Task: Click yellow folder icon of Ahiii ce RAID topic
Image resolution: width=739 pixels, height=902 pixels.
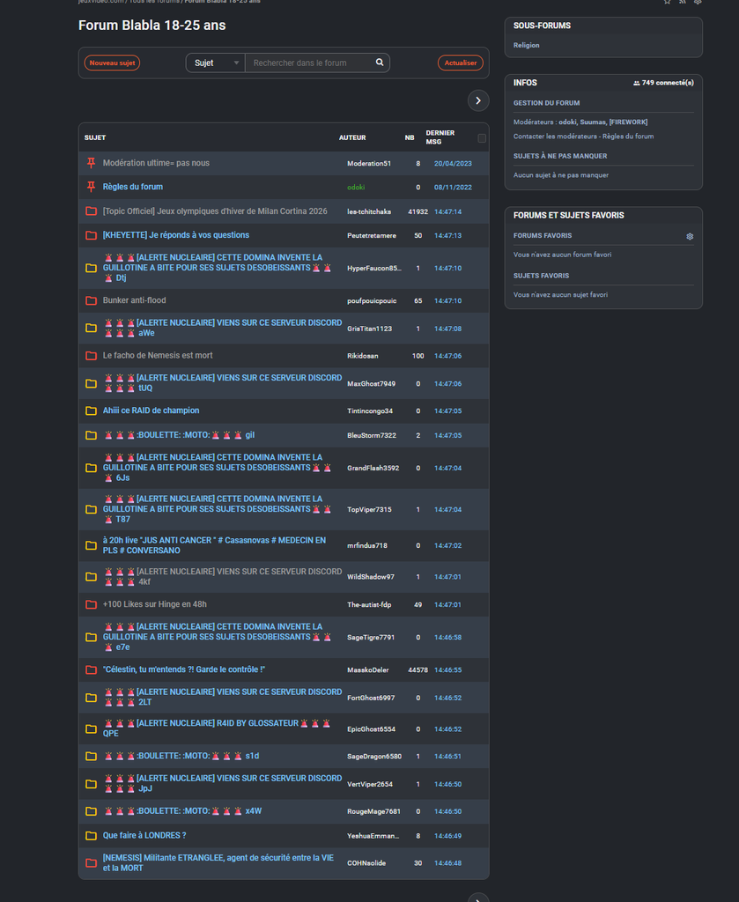Action: point(91,410)
